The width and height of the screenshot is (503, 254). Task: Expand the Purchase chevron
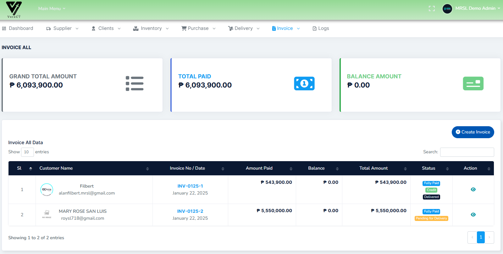[x=214, y=29]
